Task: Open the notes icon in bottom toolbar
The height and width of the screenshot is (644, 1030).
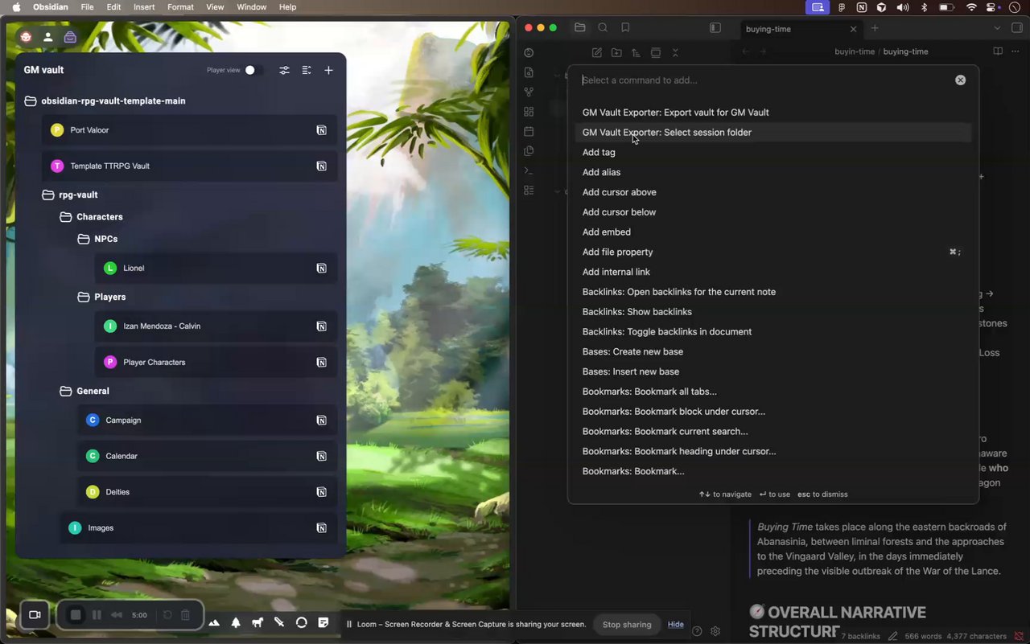Action: click(323, 622)
